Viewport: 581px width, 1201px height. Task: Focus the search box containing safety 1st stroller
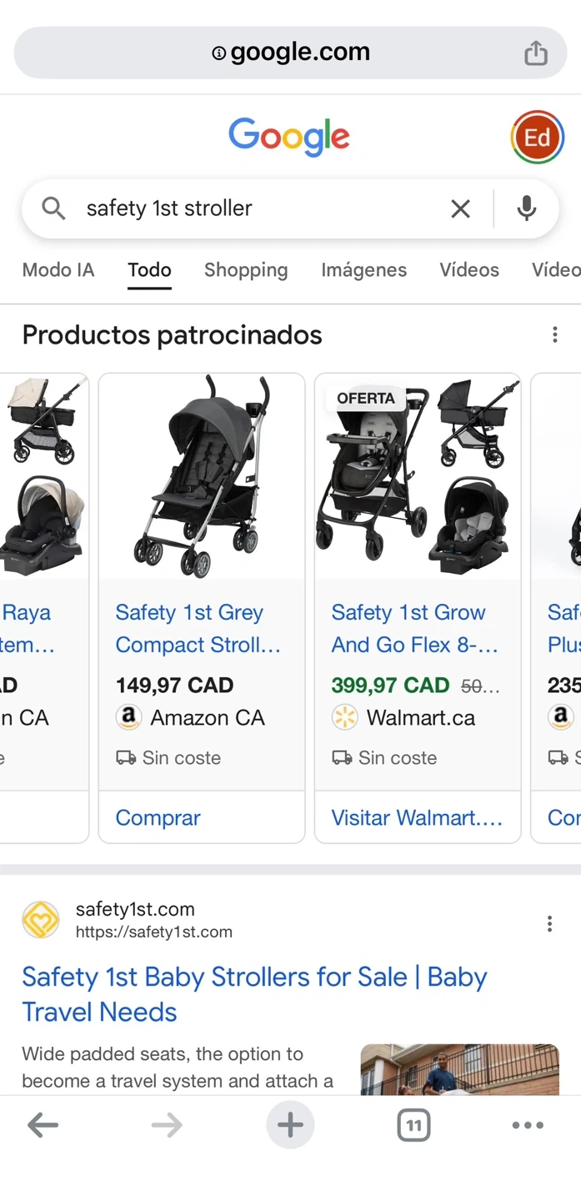250,209
